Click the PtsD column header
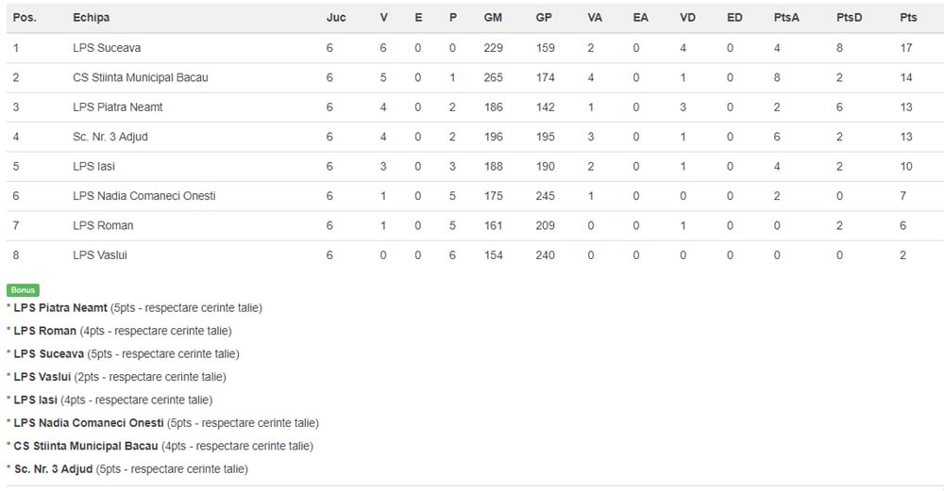 pos(849,18)
